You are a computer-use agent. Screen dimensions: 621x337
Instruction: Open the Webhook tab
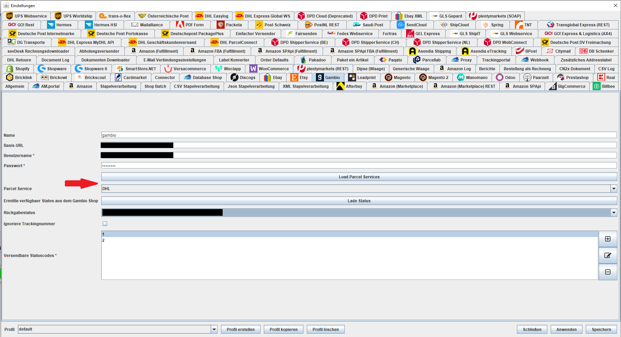535,60
